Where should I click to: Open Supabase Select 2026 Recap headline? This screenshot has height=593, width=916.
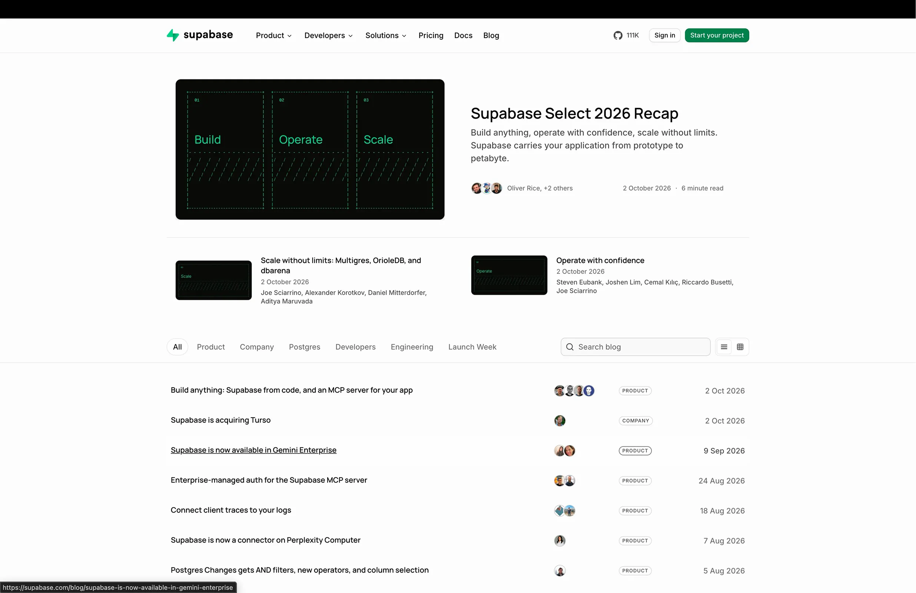click(574, 113)
